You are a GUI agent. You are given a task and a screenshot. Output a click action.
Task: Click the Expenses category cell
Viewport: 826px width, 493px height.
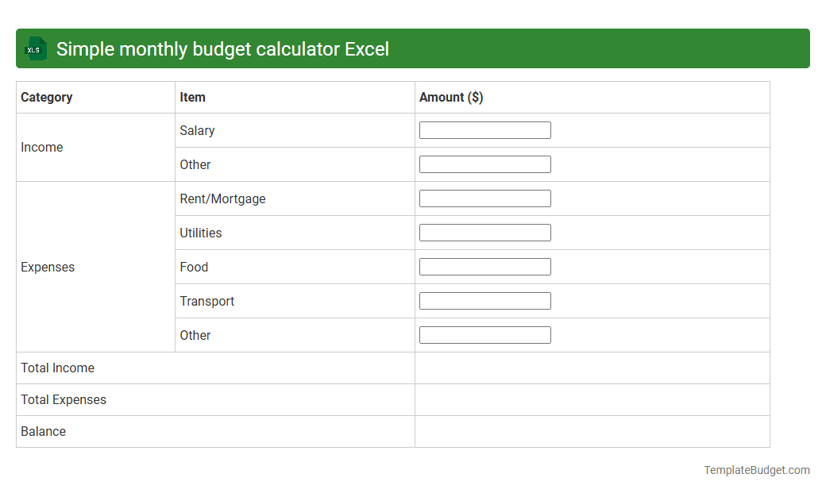tap(48, 267)
